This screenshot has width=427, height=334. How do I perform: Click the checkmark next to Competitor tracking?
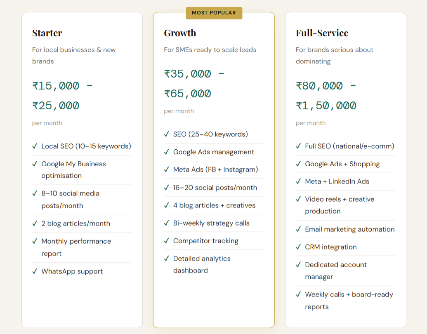(x=167, y=241)
